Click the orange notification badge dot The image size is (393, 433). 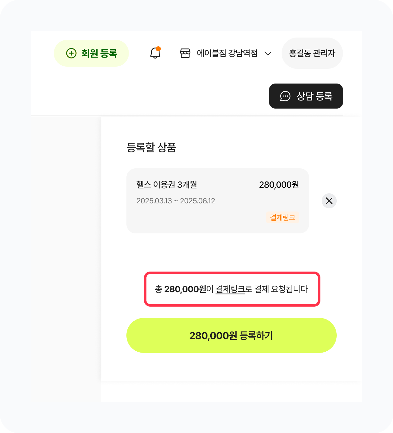(x=158, y=48)
